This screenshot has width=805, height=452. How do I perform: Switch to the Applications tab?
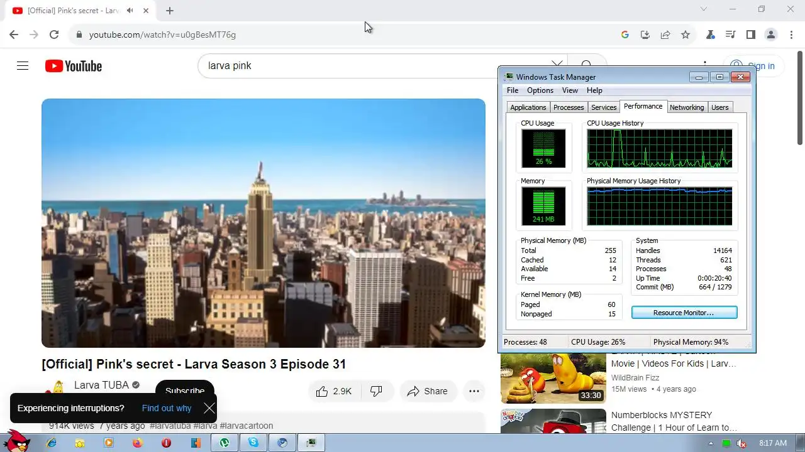[x=528, y=107]
